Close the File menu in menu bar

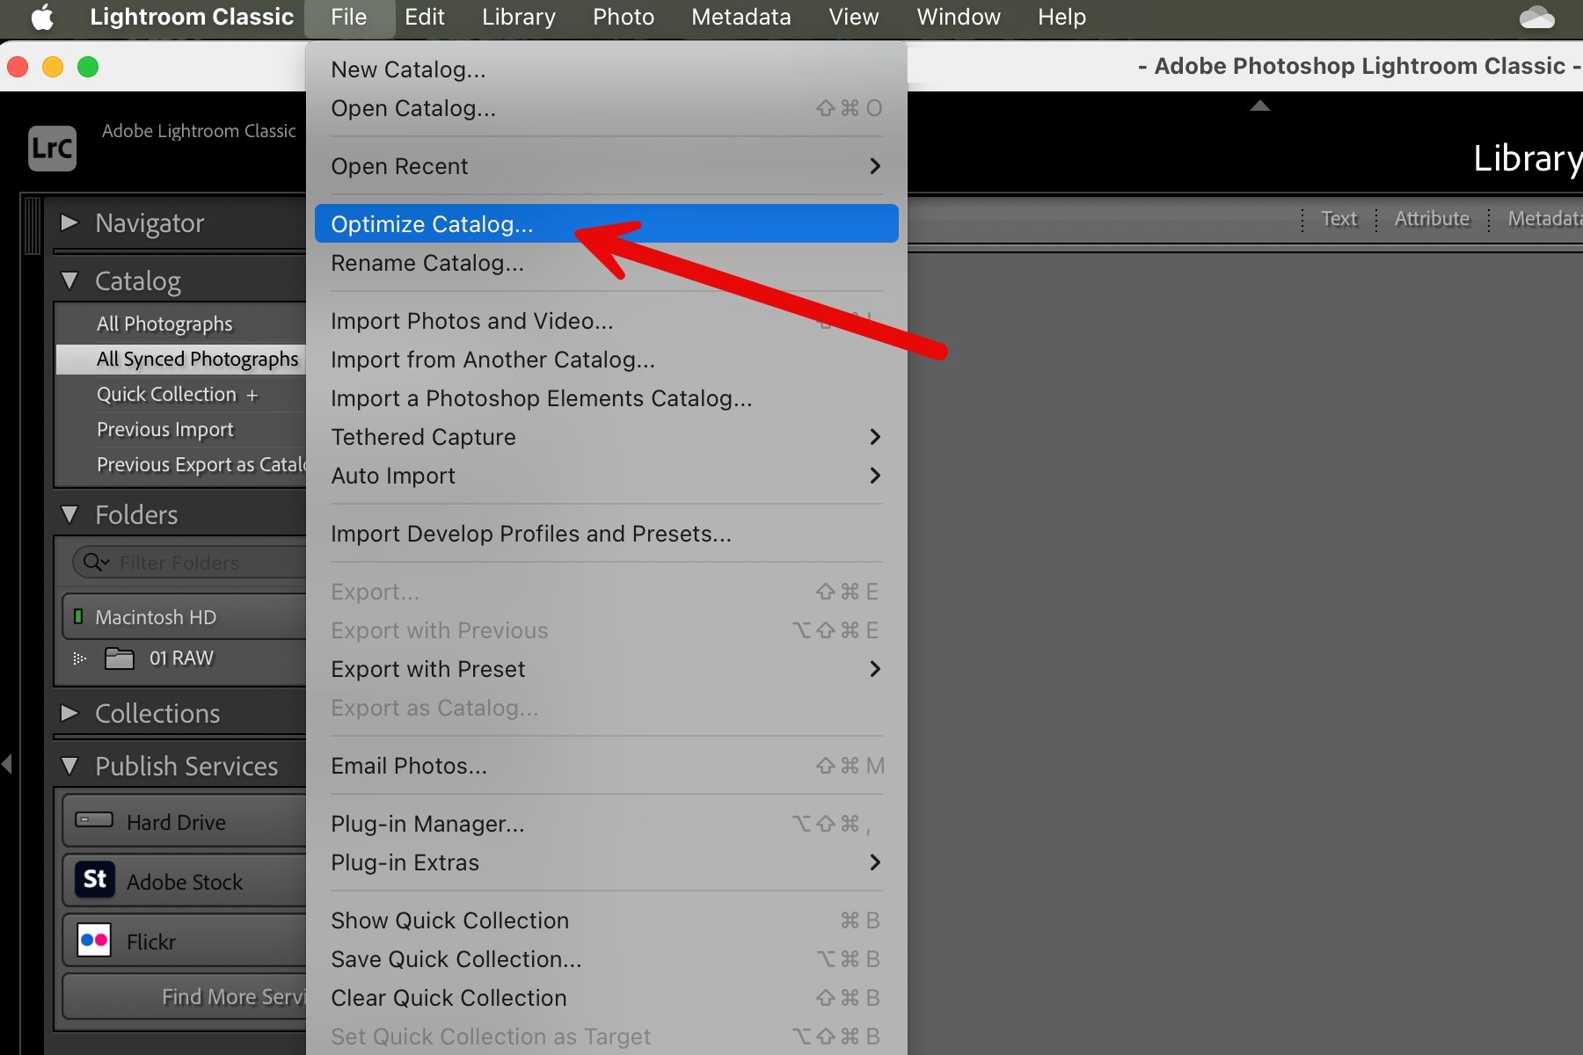pyautogui.click(x=349, y=17)
